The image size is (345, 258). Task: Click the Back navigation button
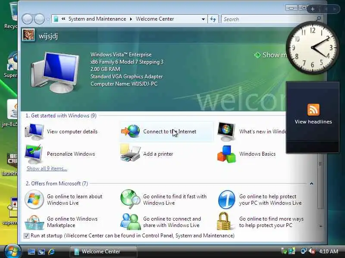click(27, 19)
